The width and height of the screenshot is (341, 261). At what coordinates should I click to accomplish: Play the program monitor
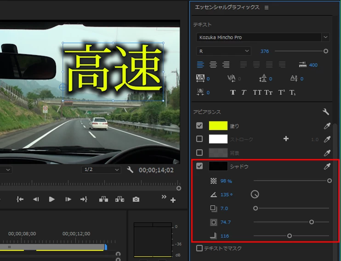coord(52,199)
